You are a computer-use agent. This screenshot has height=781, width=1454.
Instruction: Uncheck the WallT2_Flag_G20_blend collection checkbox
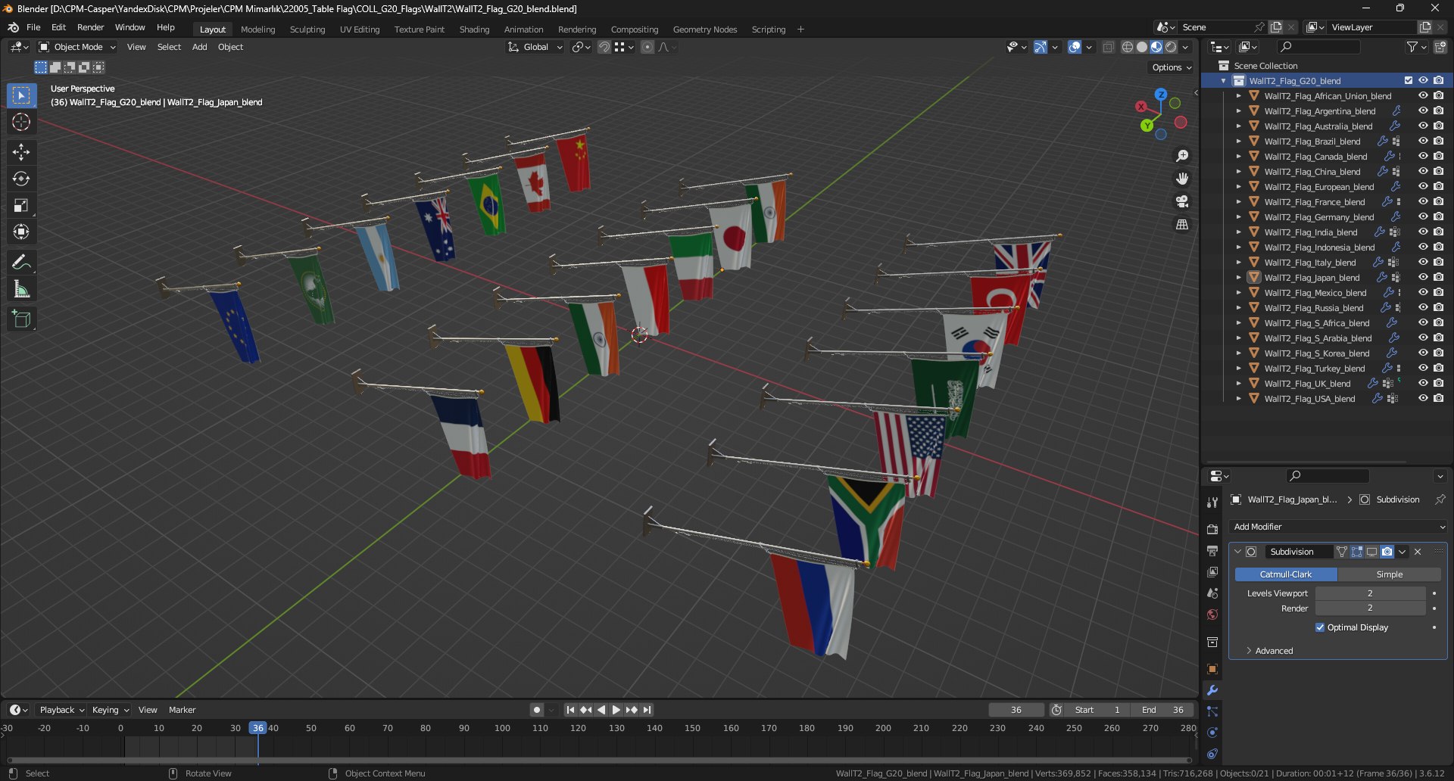1408,81
